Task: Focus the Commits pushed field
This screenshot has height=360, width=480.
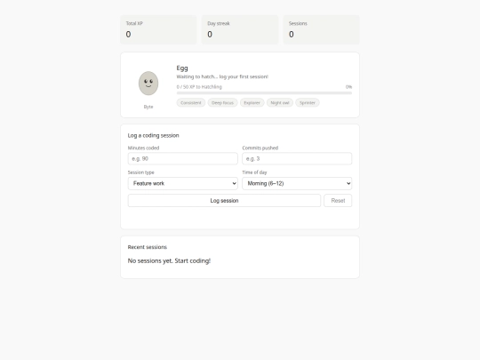Action: pos(297,158)
